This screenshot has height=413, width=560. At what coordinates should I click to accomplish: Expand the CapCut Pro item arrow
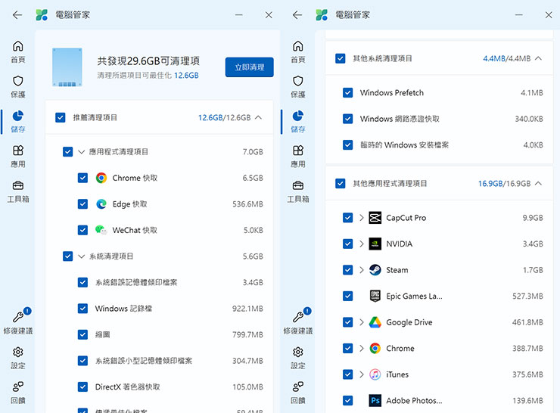pos(362,218)
